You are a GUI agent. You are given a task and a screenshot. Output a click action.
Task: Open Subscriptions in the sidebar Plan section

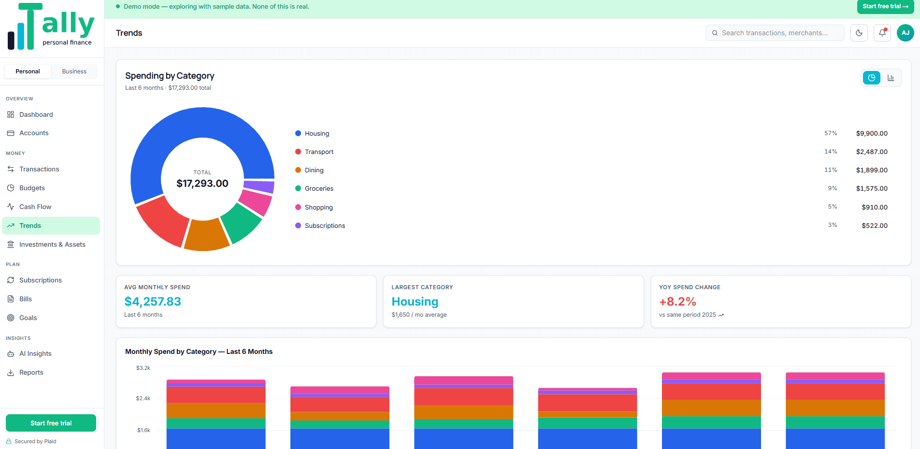pos(51,280)
